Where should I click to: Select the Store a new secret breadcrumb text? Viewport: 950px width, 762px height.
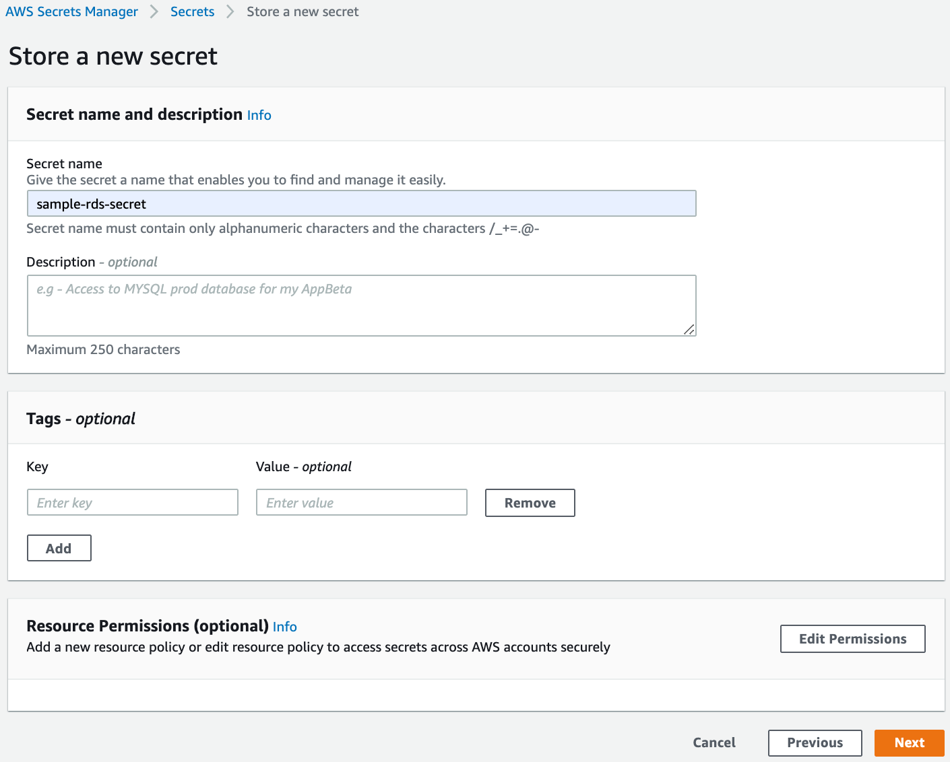point(302,11)
